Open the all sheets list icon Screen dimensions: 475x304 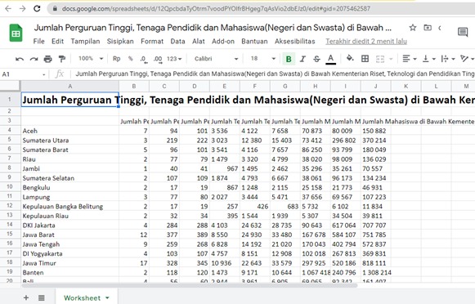[x=42, y=297]
